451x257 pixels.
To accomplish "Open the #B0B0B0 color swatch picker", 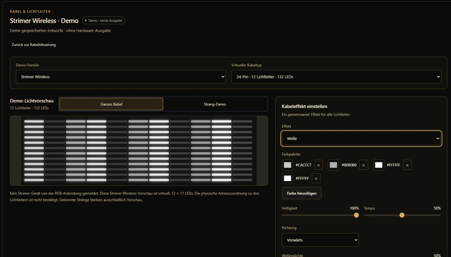I will pos(333,165).
